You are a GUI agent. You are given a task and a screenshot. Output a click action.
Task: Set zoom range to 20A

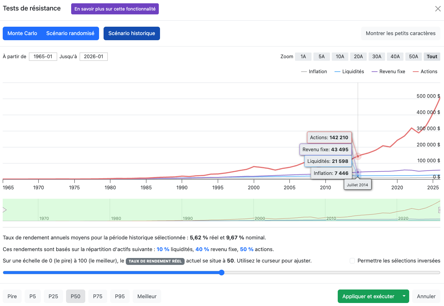pos(358,56)
